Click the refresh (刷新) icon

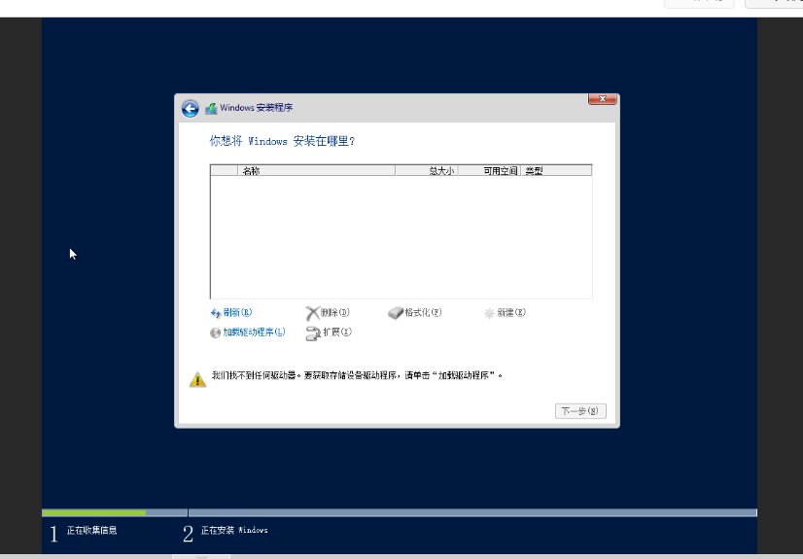(216, 313)
